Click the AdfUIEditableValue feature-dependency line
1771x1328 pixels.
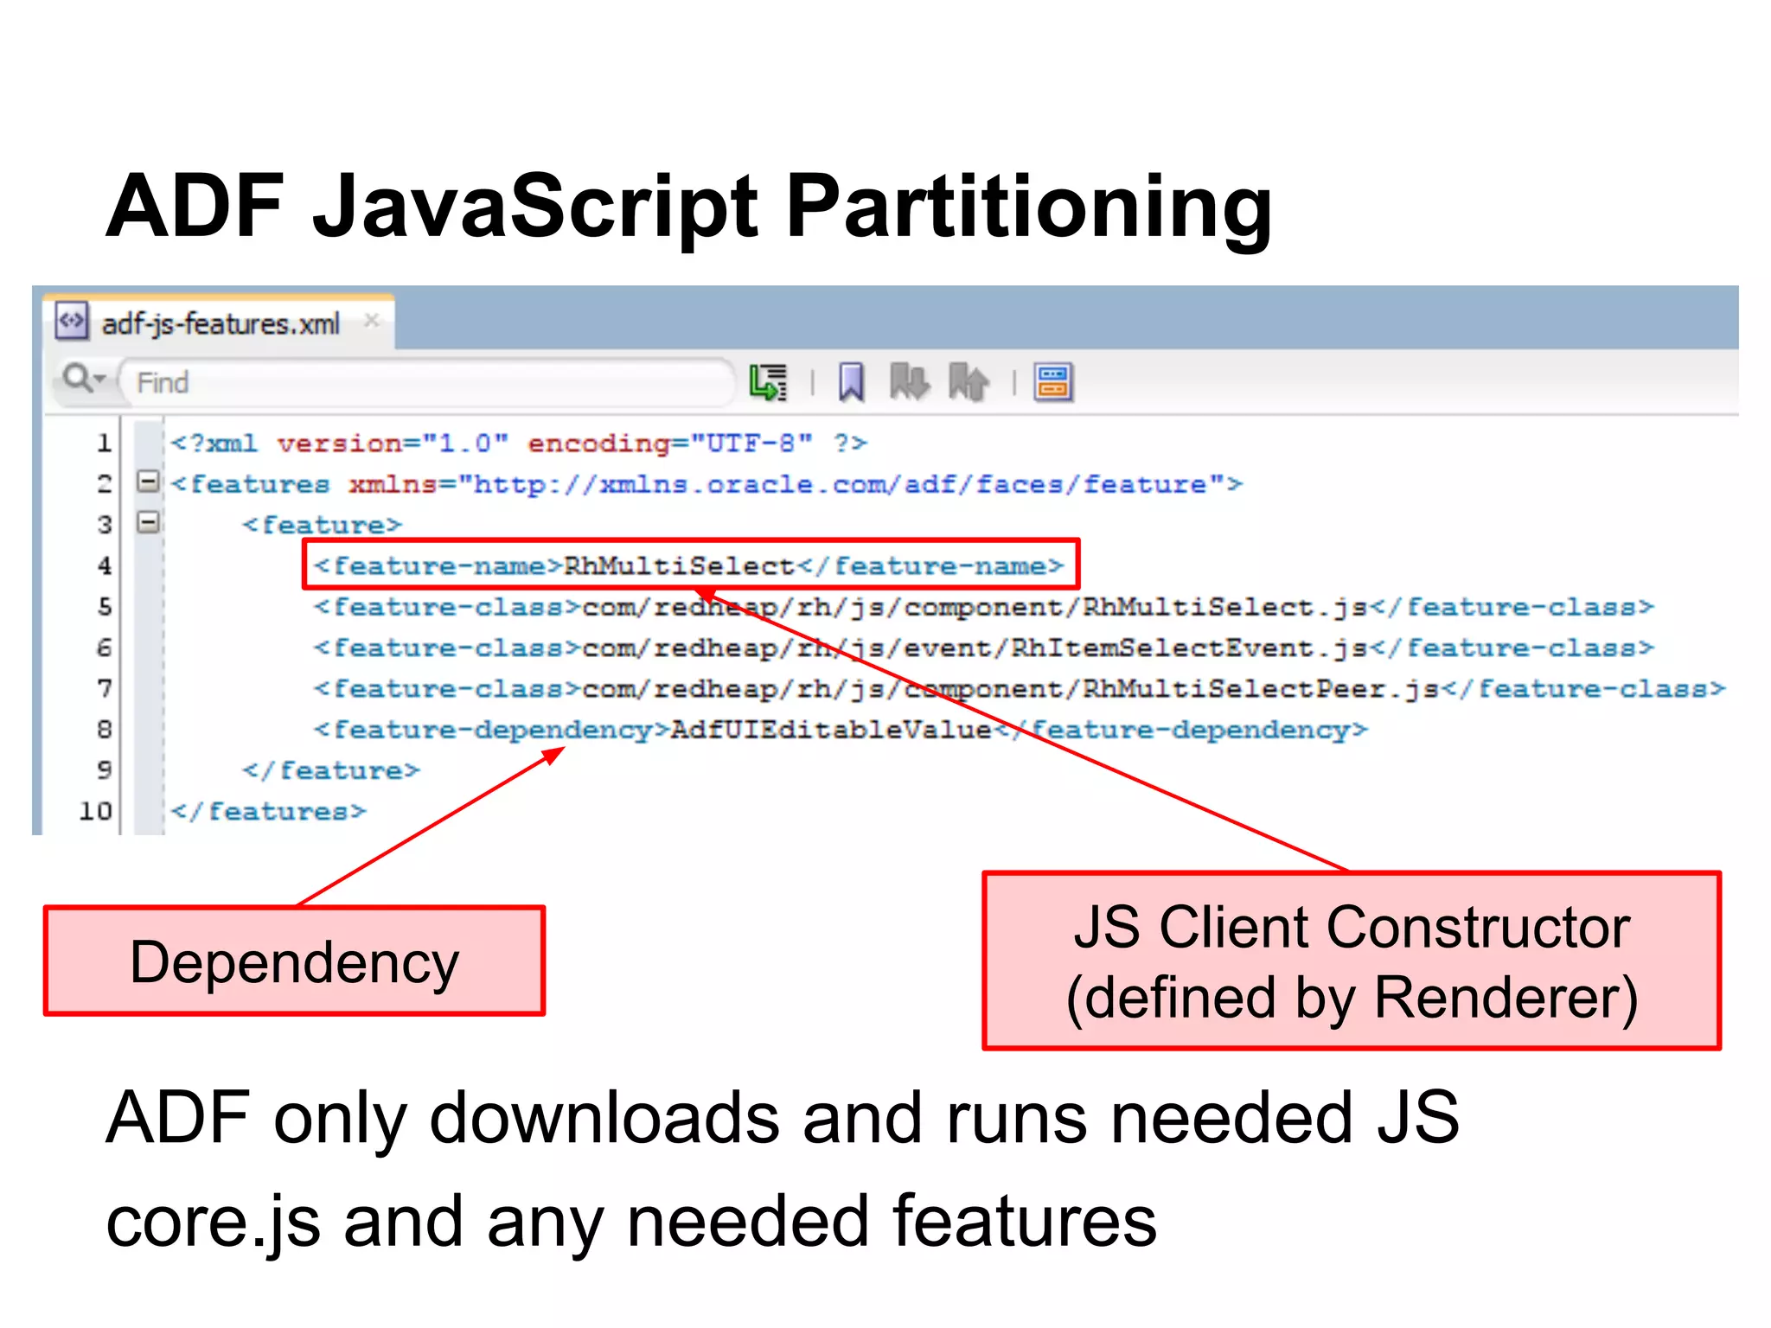click(x=841, y=730)
